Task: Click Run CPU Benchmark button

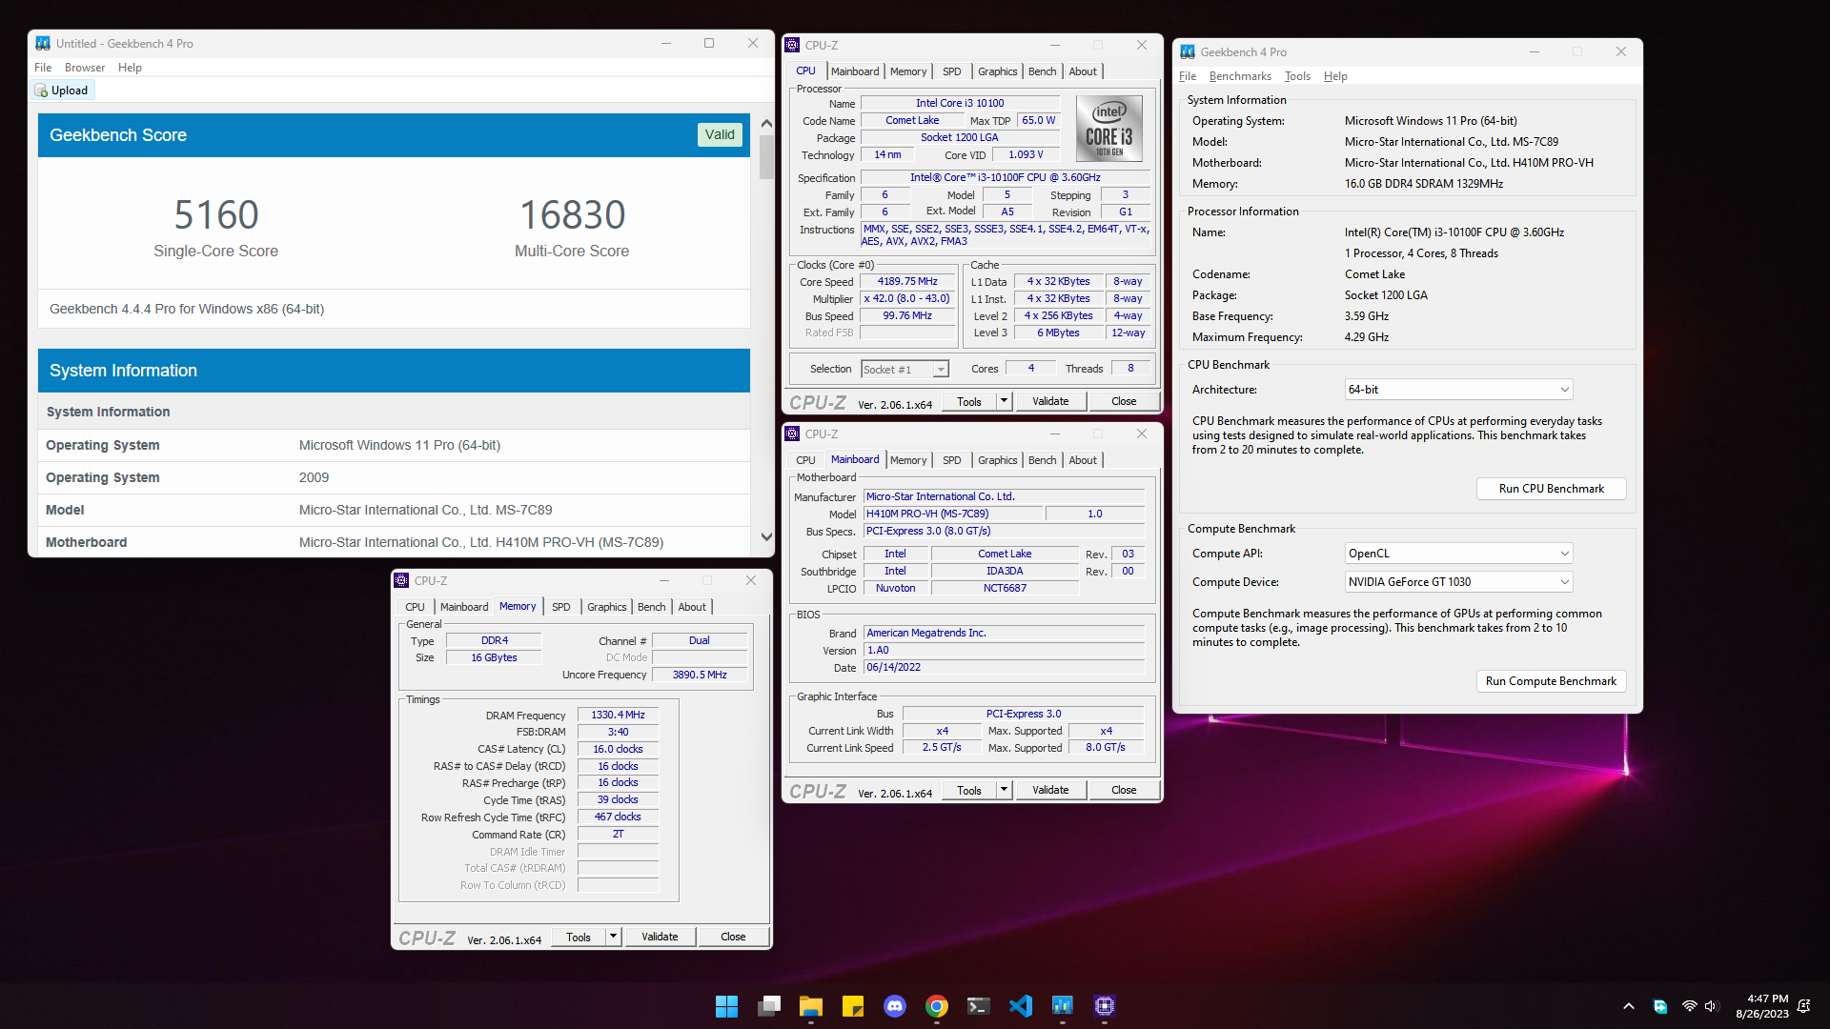Action: [1551, 489]
